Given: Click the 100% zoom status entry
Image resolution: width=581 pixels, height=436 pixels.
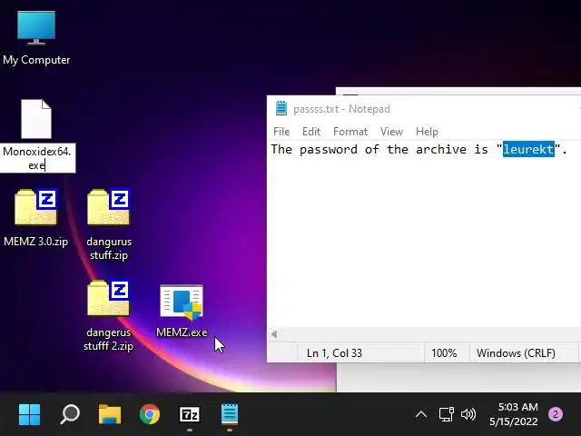Looking at the screenshot, I should click(x=444, y=353).
